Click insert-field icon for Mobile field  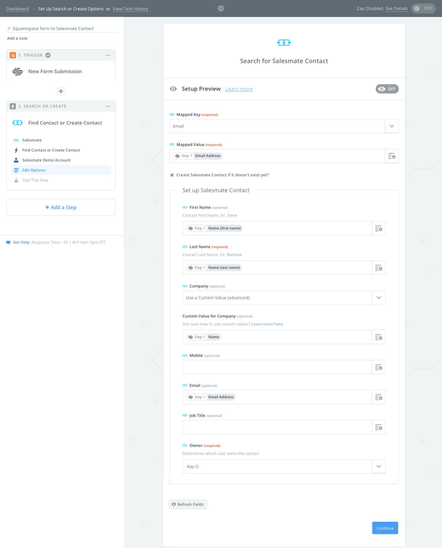378,367
